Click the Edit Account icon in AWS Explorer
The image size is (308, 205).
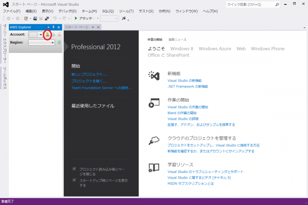53,35
